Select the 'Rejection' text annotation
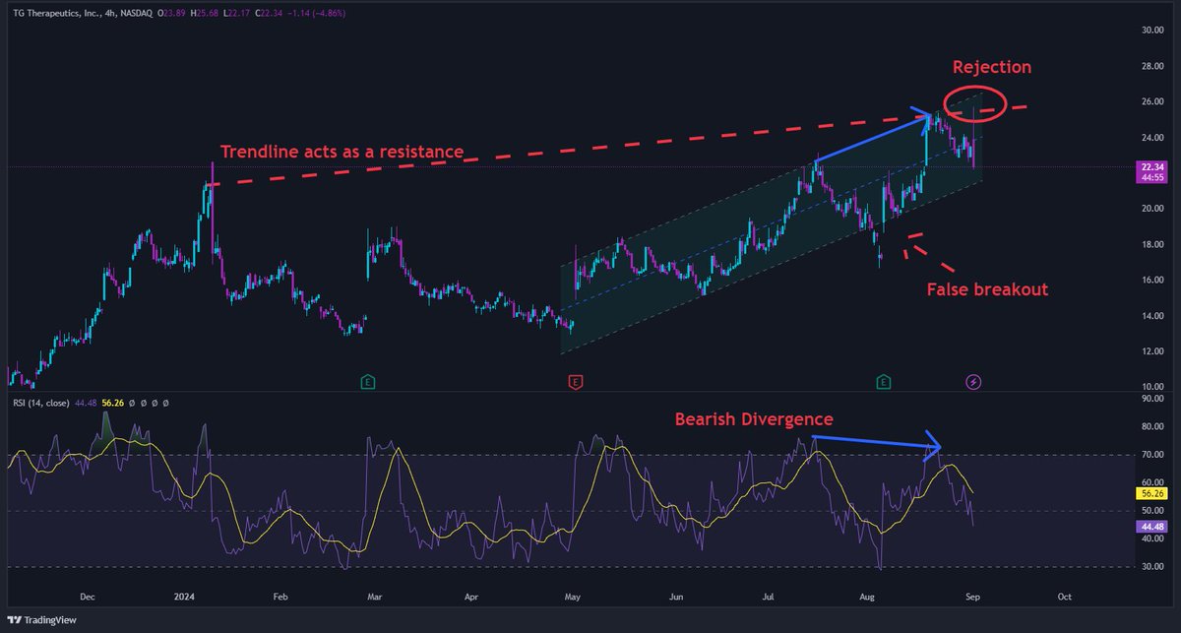The width and height of the screenshot is (1181, 633). pos(991,67)
